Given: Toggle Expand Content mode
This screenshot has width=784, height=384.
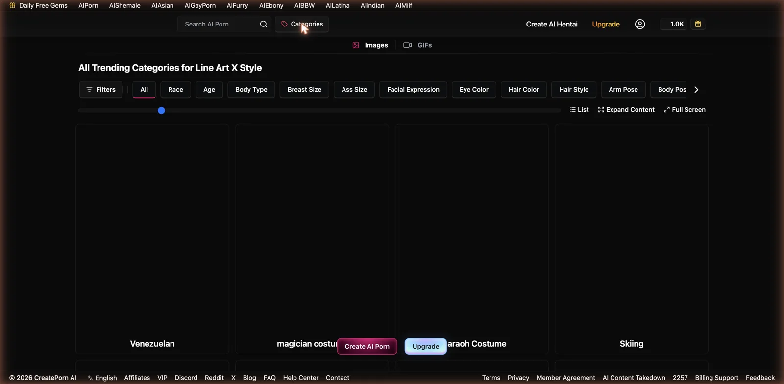Looking at the screenshot, I should pos(626,110).
